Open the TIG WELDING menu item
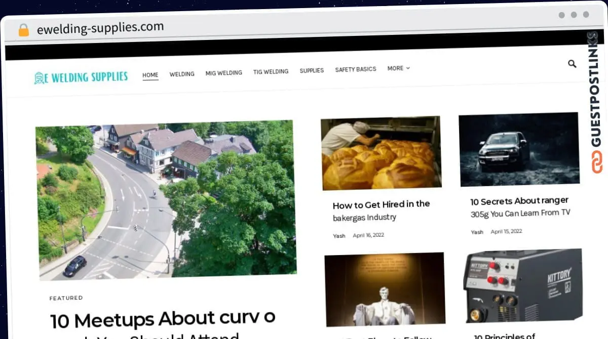Screen dimensions: 608x339 tap(271, 72)
